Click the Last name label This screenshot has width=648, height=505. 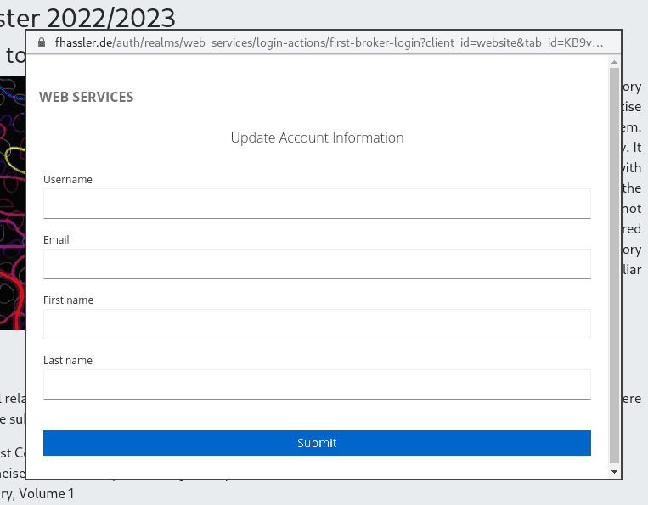click(x=68, y=361)
